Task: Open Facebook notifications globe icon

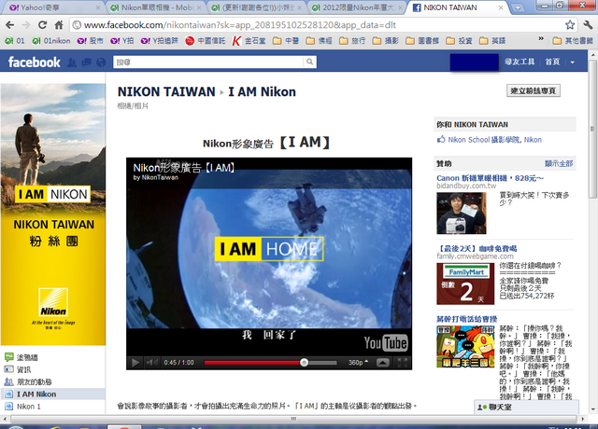Action: pos(101,62)
